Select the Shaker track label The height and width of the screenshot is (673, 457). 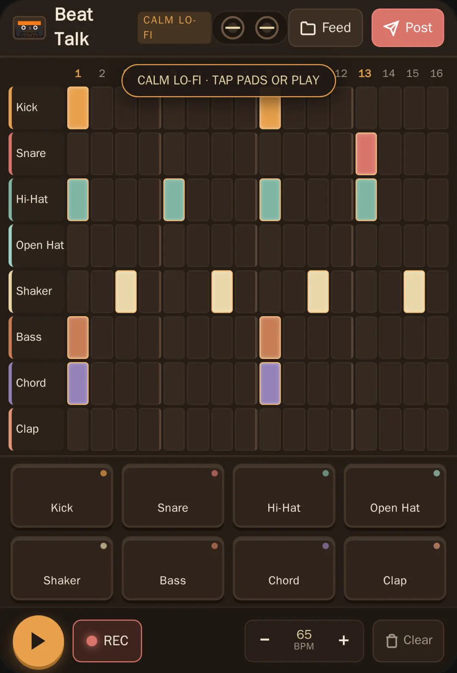click(37, 292)
